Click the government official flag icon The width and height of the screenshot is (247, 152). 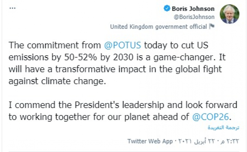(212, 26)
